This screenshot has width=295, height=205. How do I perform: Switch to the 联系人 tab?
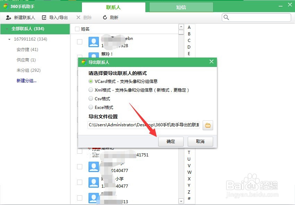click(x=113, y=7)
